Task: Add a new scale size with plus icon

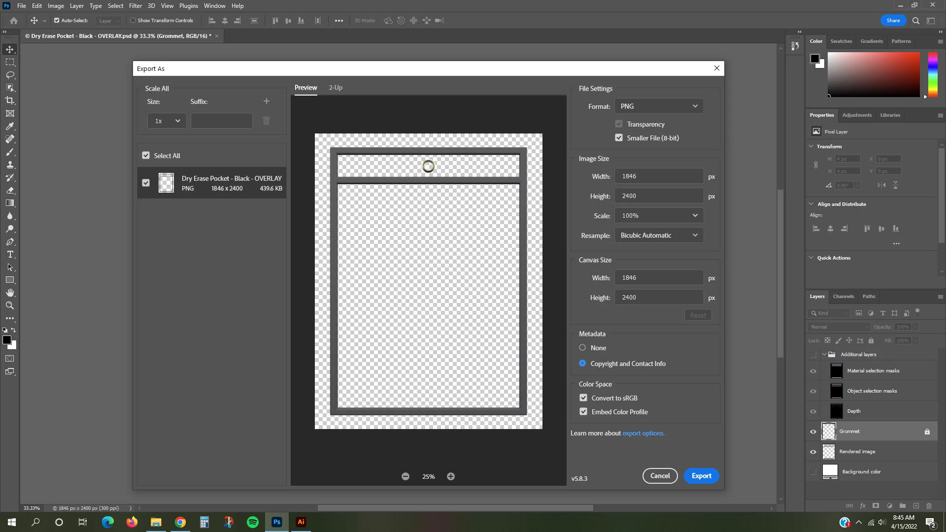Action: [266, 101]
